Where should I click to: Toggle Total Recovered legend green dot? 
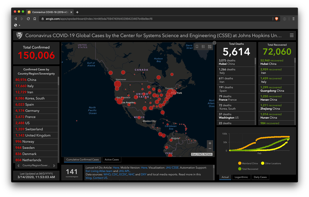point(240,169)
